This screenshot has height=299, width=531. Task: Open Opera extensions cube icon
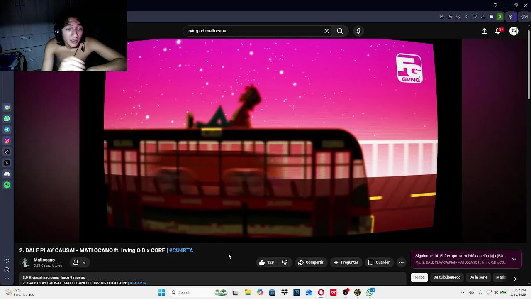[x=511, y=17]
